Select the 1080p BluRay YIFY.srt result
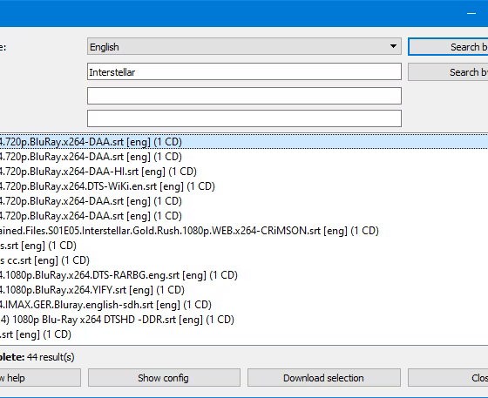 click(244, 290)
